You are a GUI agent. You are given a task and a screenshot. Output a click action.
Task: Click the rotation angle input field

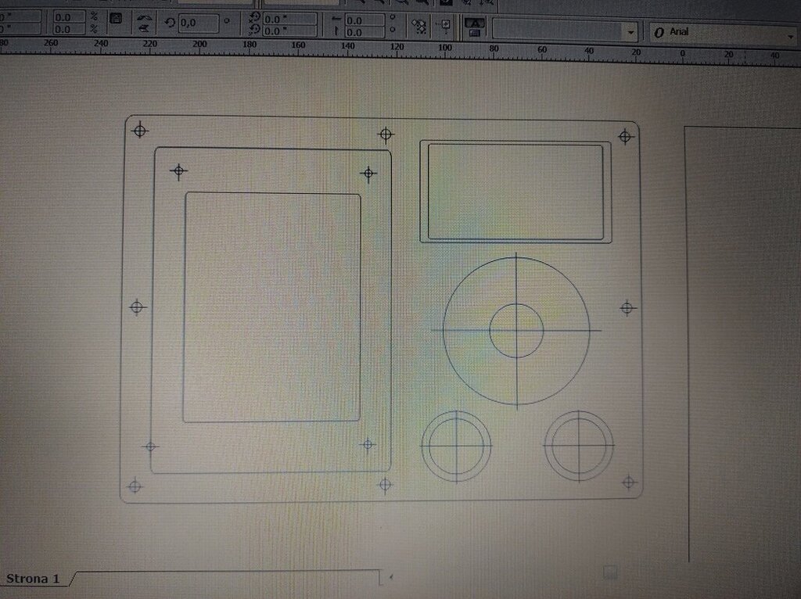(197, 23)
